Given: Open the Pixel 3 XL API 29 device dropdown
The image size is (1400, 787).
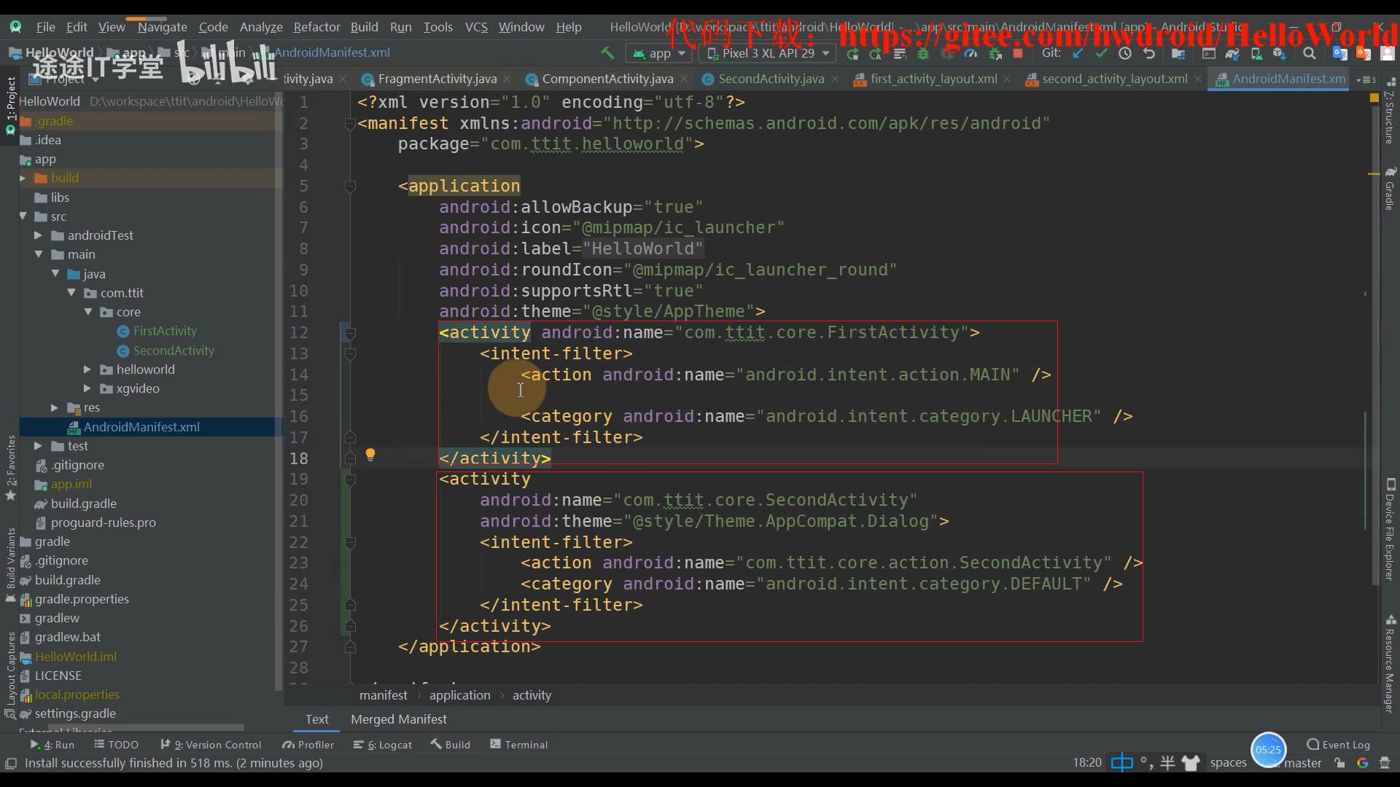Looking at the screenshot, I should coord(768,53).
